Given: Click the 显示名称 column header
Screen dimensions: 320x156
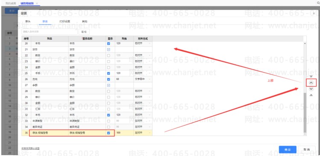Looking at the screenshot, I should click(x=87, y=38).
